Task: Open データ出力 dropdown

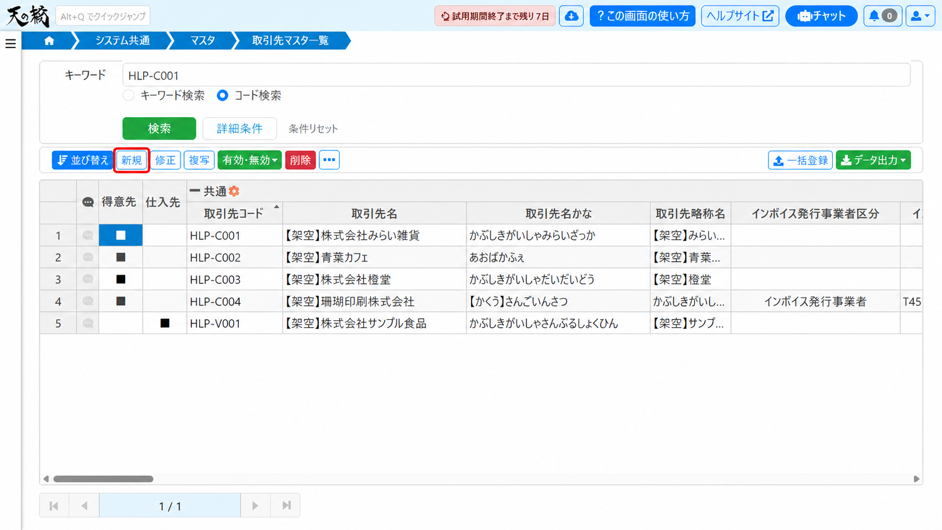Action: point(873,160)
